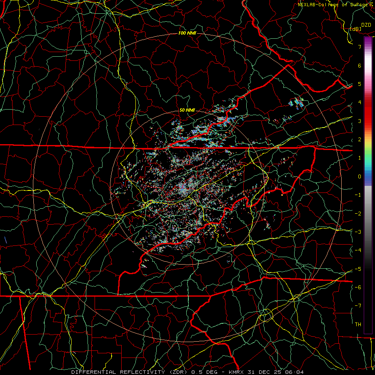This screenshot has width=375, height=375.
Task: Click the 4 value on the dB scale
Action: tap(360, 102)
